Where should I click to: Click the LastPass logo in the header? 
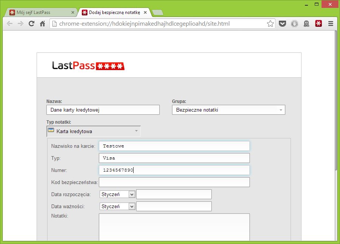88,66
